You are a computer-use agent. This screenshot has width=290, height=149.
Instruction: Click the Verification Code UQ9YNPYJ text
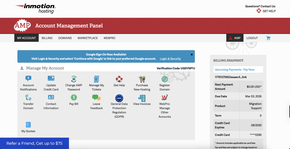176,68
